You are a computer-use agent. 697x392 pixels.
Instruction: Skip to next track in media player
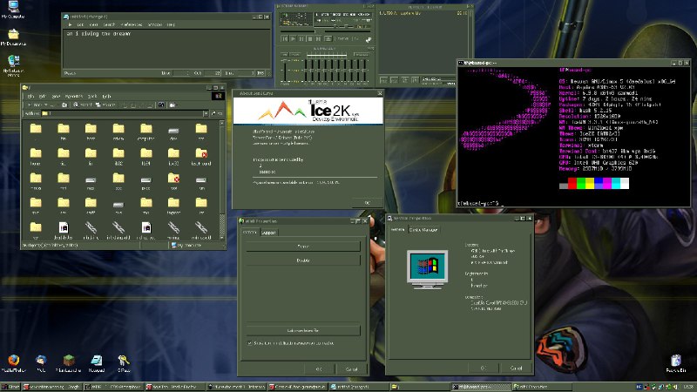[318, 39]
